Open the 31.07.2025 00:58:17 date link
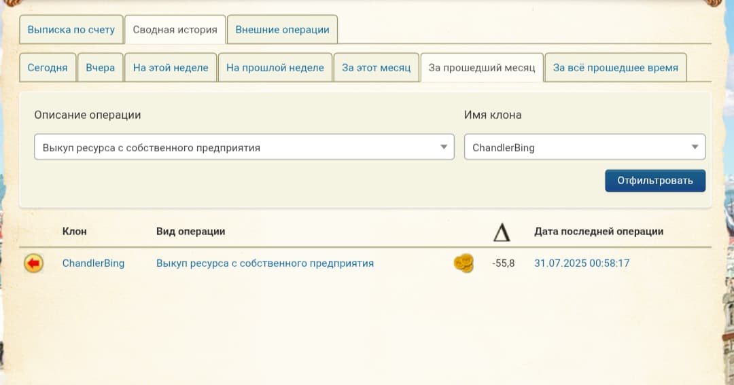 (582, 263)
